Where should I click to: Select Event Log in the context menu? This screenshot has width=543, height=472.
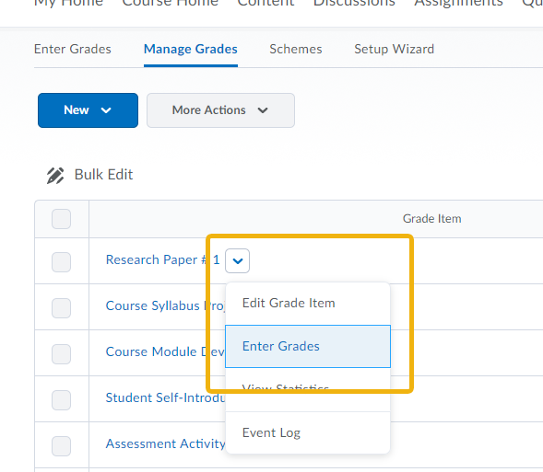[308, 432]
